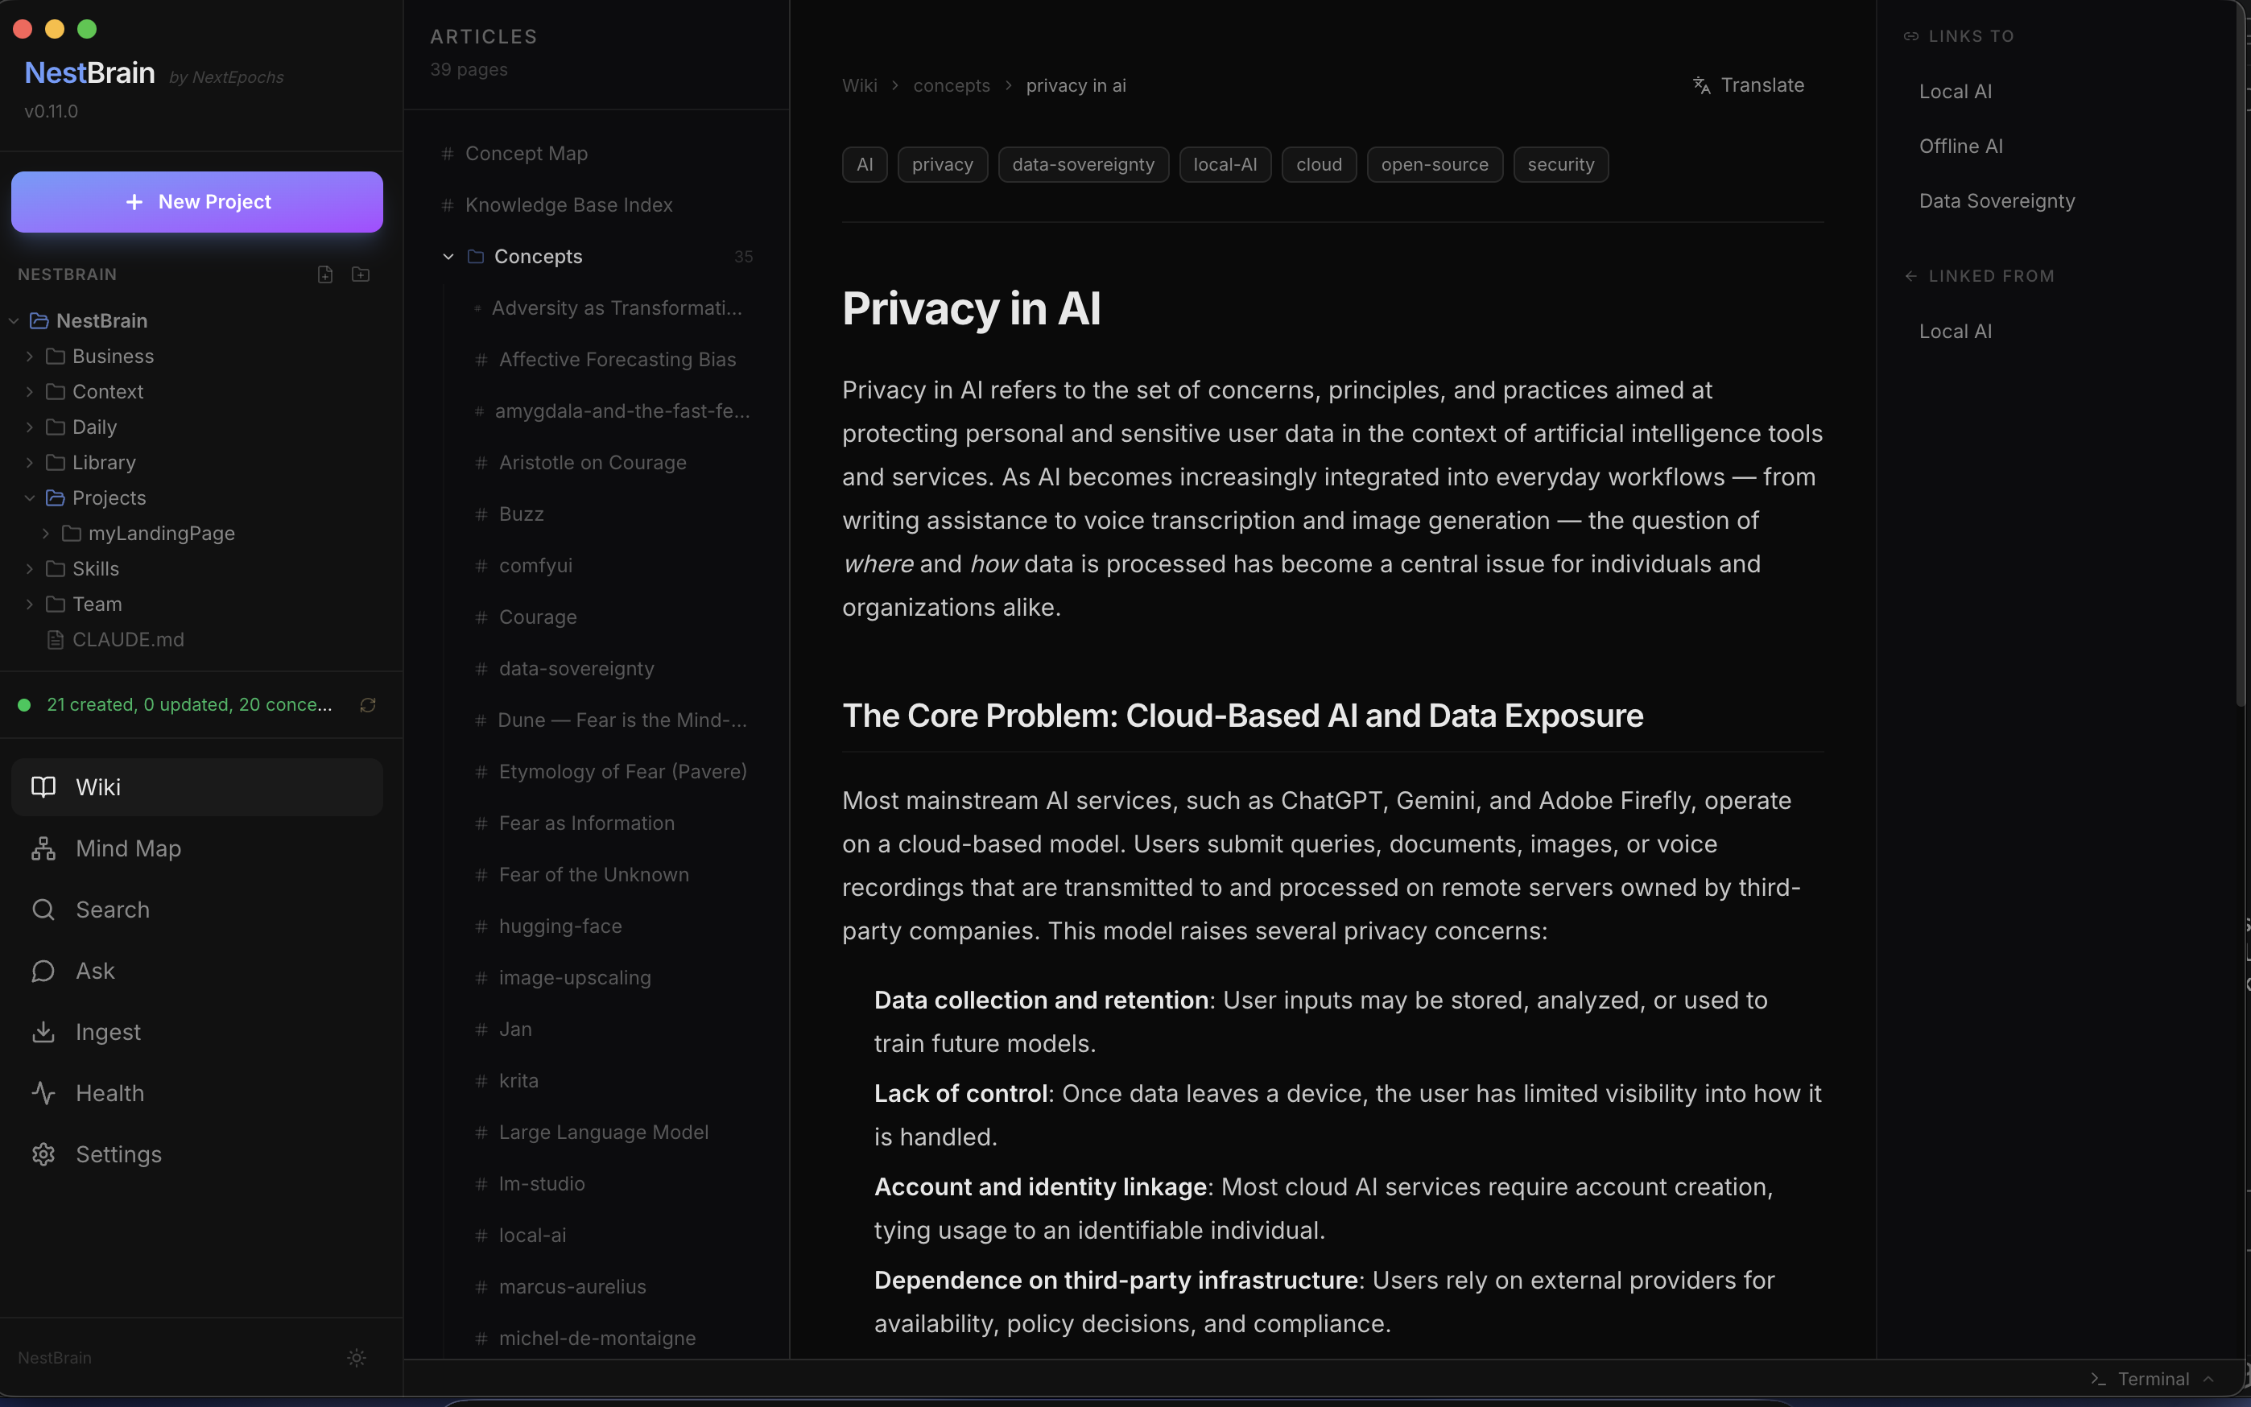Select the Search magnifier icon
This screenshot has width=2251, height=1407.
44,910
